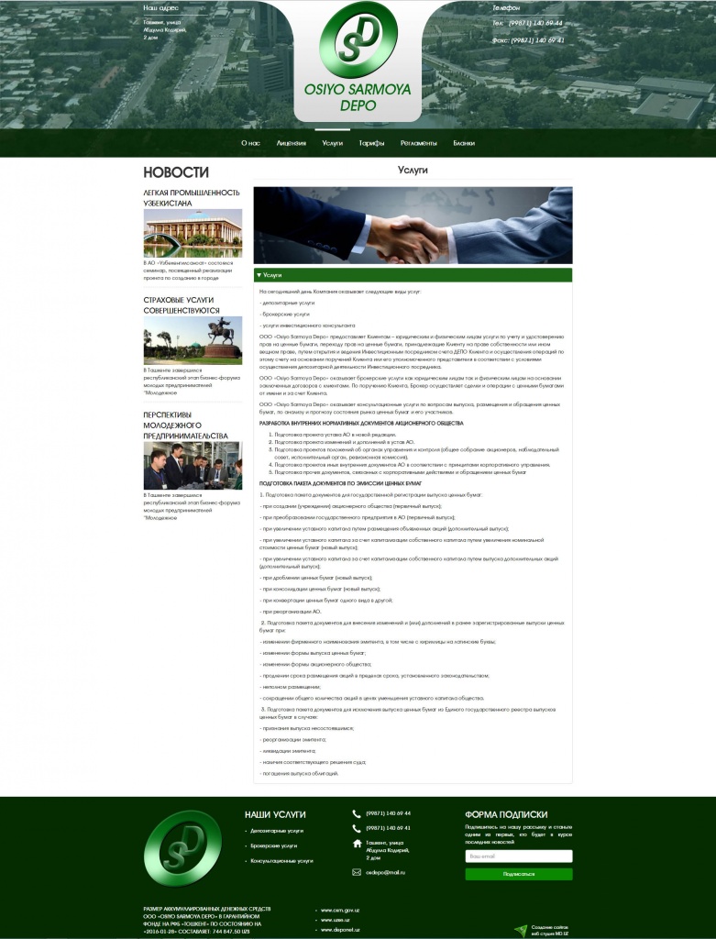Open the О нас menu item
This screenshot has height=939, width=716.
(250, 143)
